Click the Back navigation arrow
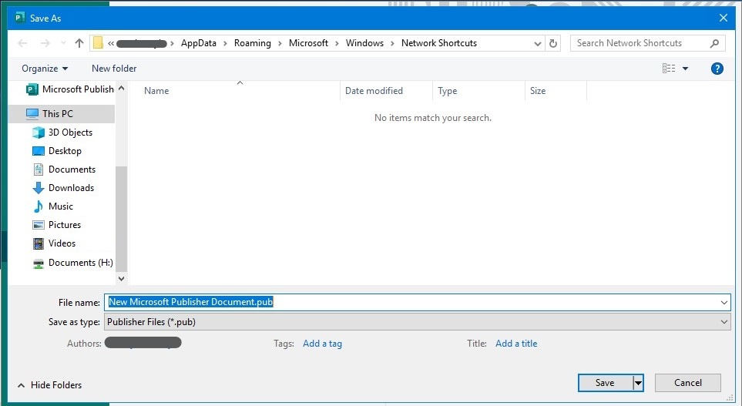742x406 pixels. coord(22,43)
